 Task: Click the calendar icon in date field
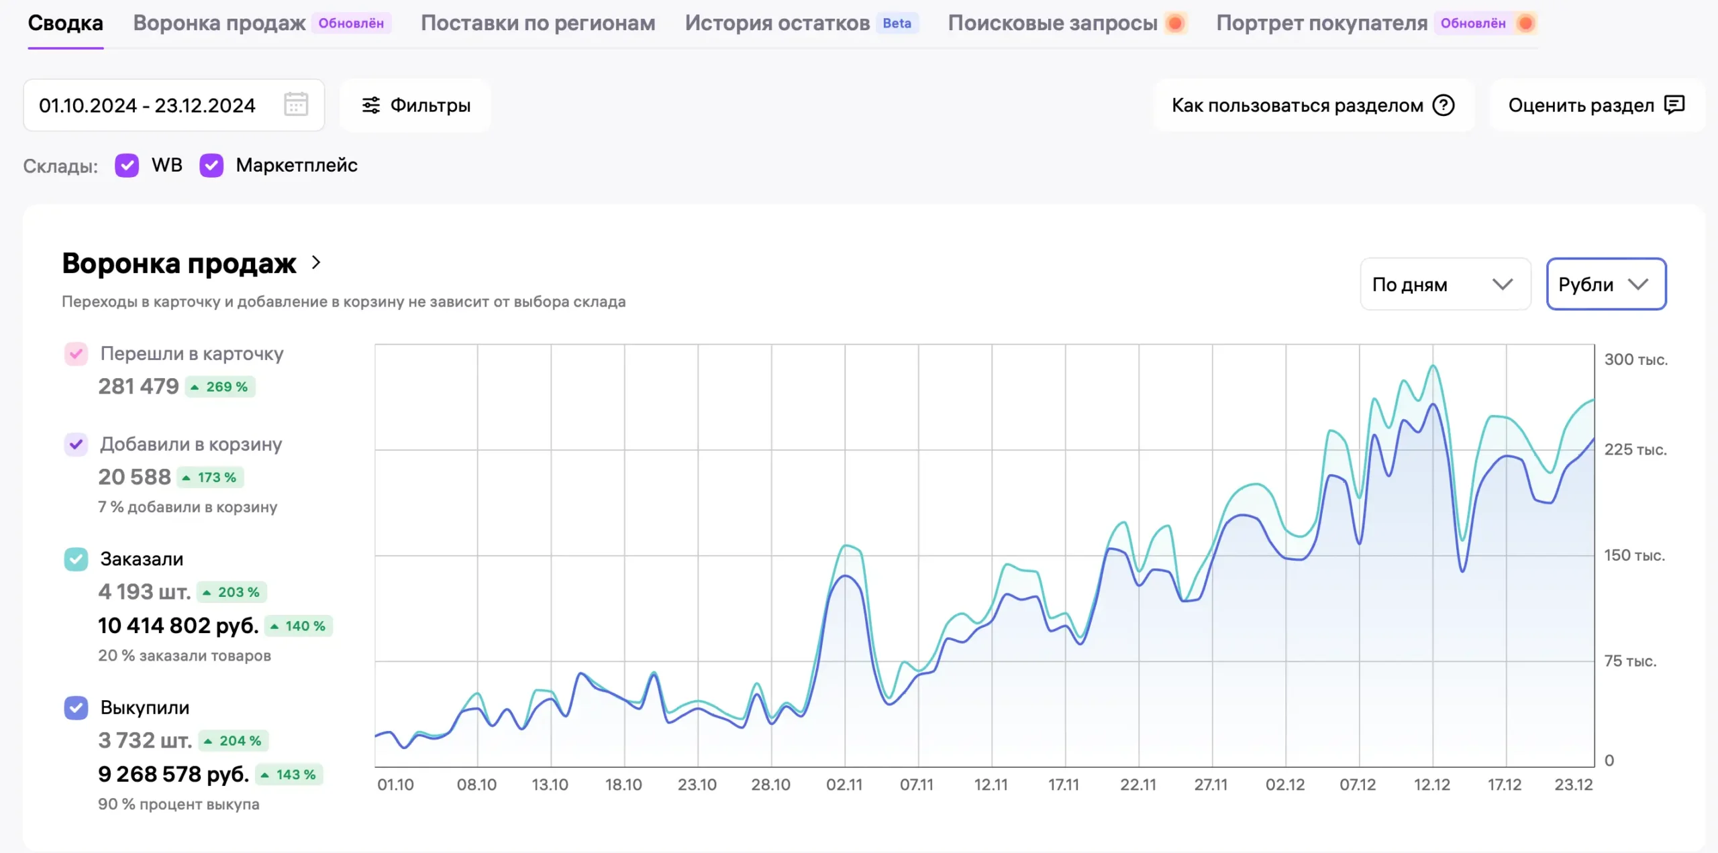pos(295,105)
